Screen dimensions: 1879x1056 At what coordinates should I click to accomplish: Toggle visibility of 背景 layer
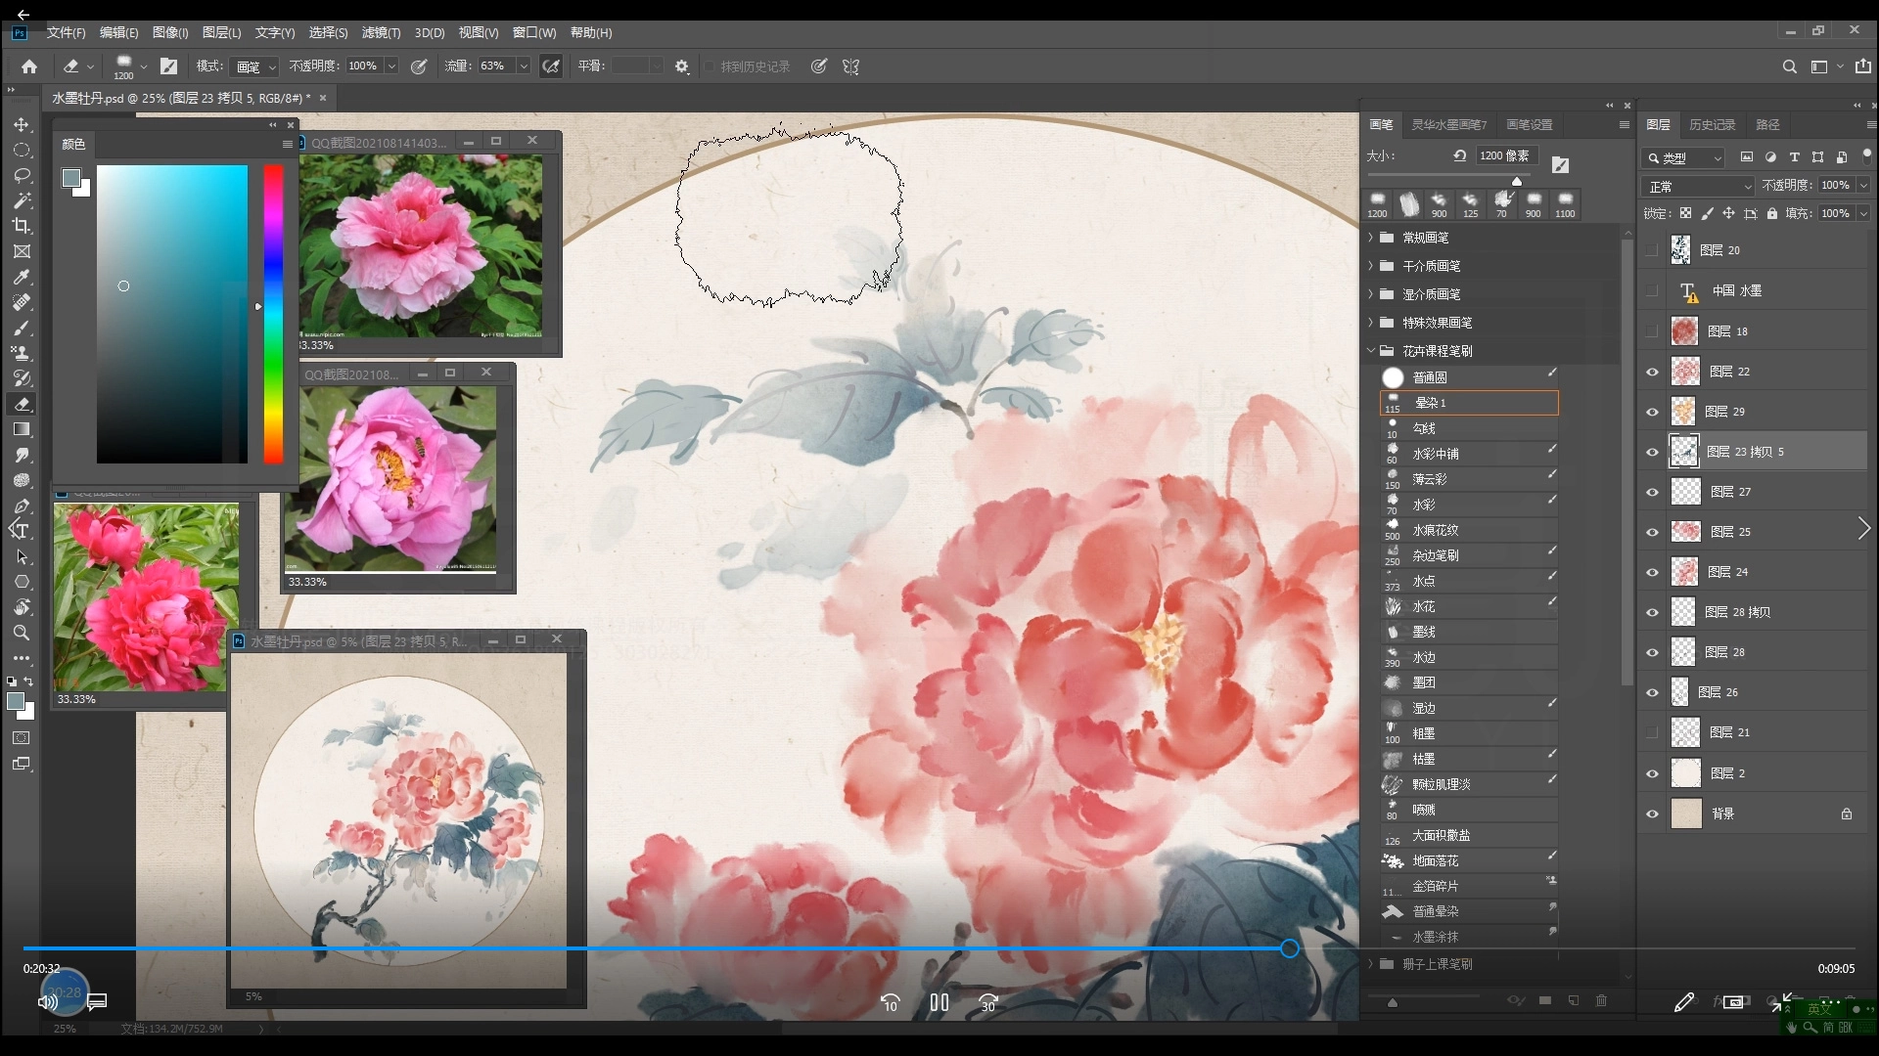[1653, 814]
